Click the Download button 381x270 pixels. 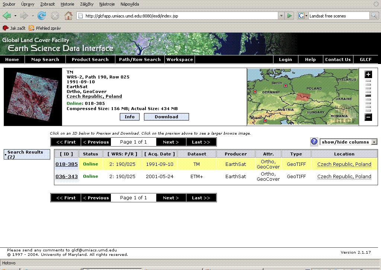(166, 117)
